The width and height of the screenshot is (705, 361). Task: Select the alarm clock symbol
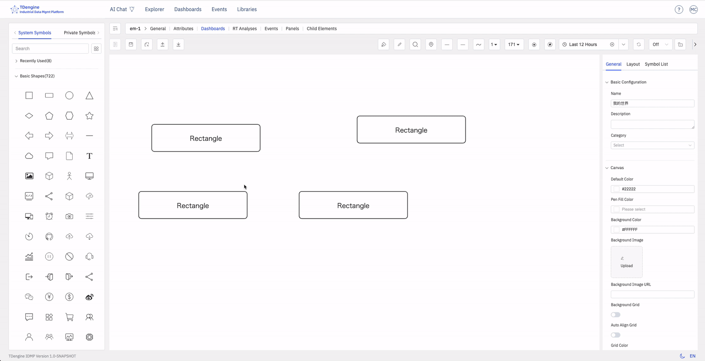tap(49, 216)
